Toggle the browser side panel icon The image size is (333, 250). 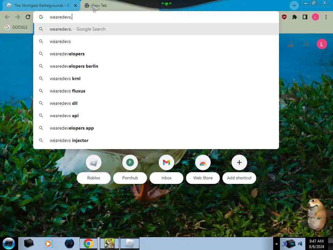305,17
